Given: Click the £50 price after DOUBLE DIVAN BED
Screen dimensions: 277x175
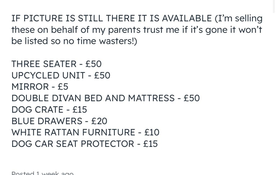Looking at the screenshot, I should point(192,98).
